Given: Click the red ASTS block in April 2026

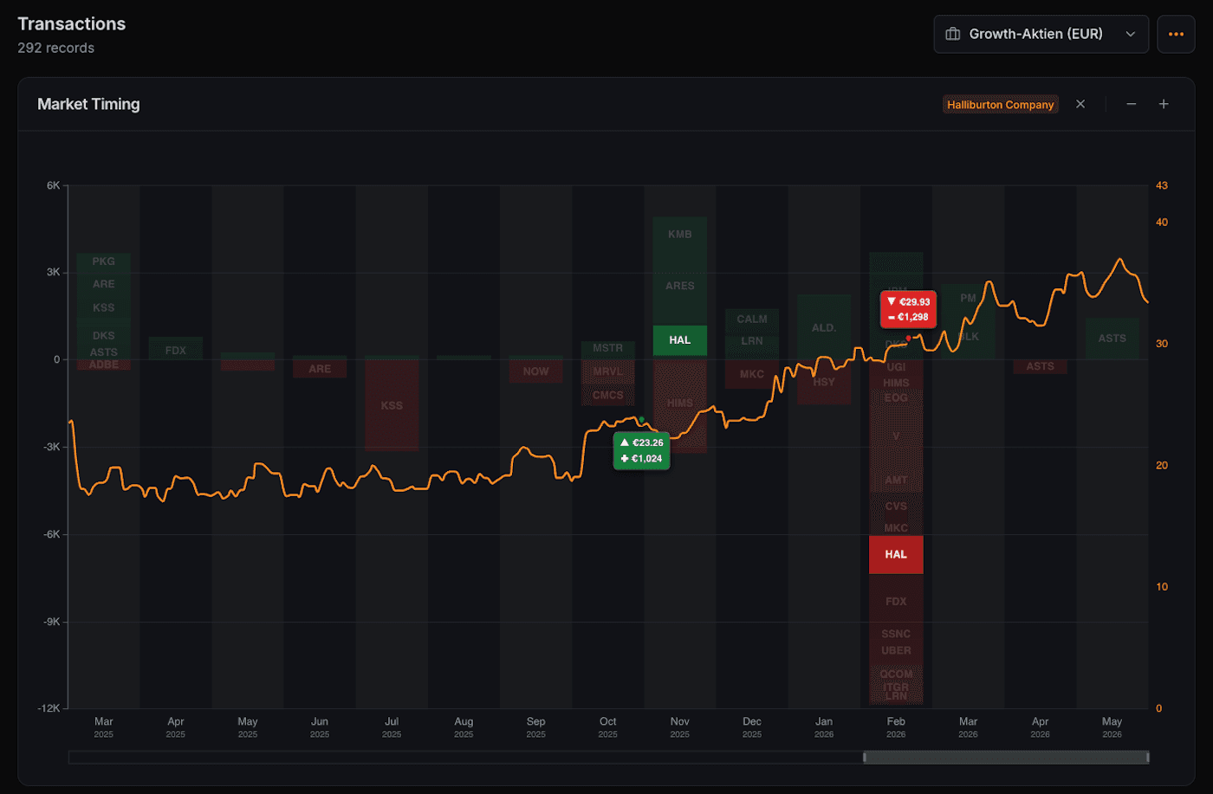Looking at the screenshot, I should click(x=1041, y=366).
